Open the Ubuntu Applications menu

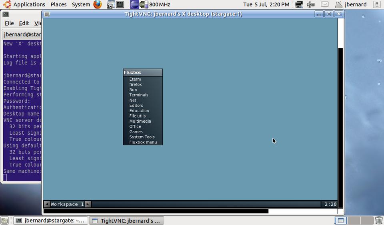(24, 4)
